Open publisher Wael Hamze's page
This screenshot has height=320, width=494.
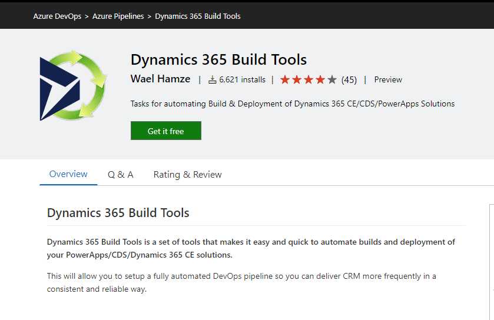(160, 79)
